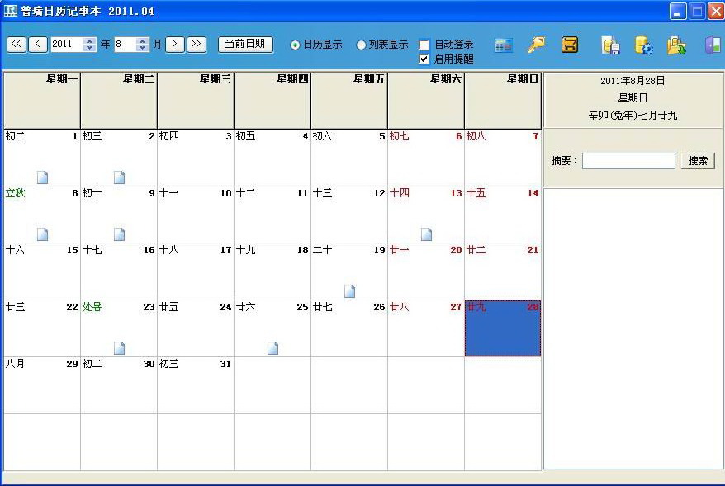The height and width of the screenshot is (486, 725).
Task: Click the 当前日期 button
Action: coord(245,45)
